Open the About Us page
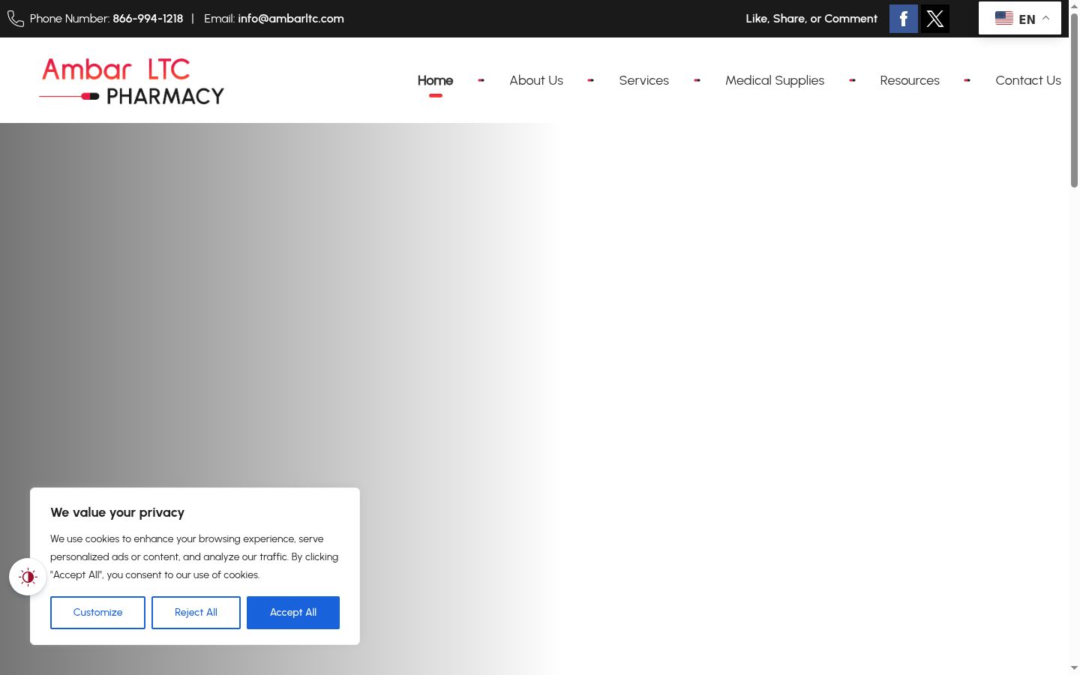Viewport: 1080px width, 675px height. pos(536,80)
